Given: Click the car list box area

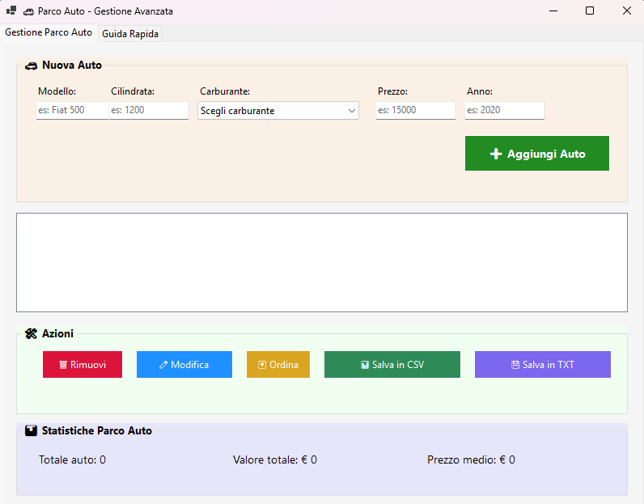Looking at the screenshot, I should click(322, 262).
